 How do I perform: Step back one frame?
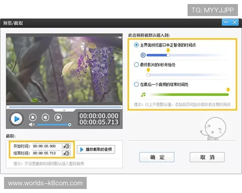(x=46, y=117)
